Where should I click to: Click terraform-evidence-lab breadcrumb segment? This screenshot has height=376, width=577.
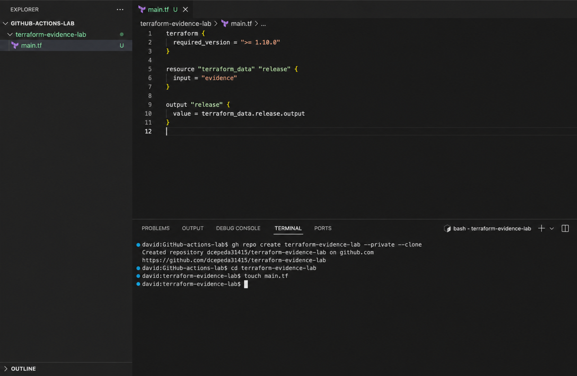tap(176, 24)
